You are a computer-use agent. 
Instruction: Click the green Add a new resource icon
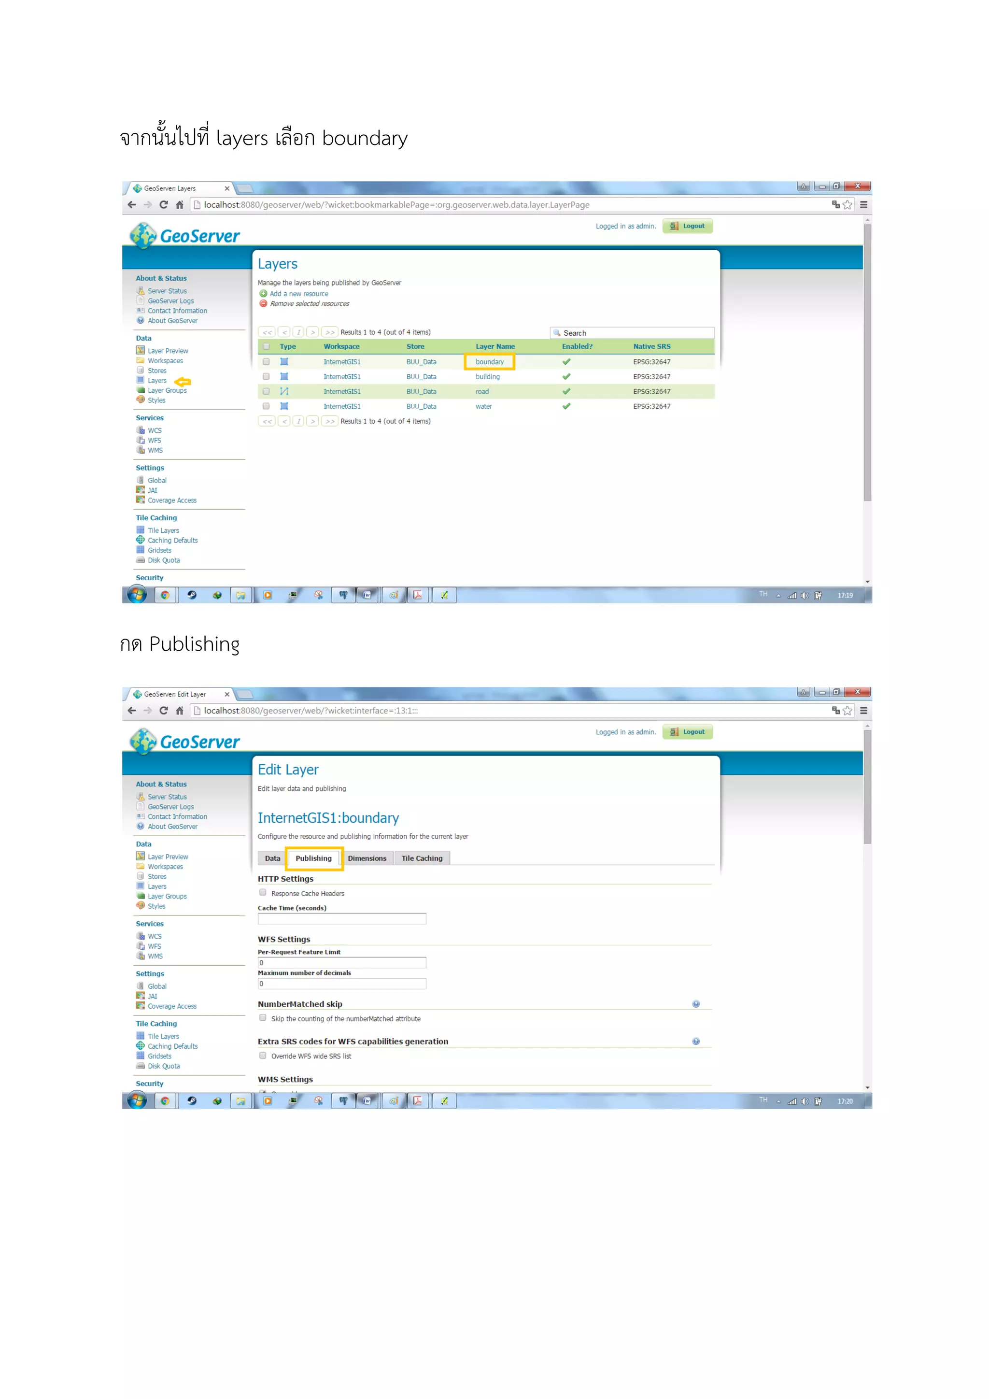263,294
